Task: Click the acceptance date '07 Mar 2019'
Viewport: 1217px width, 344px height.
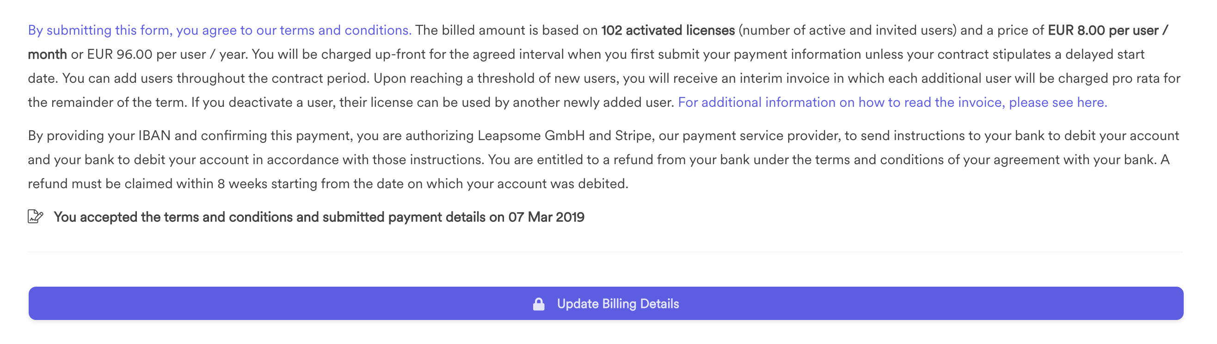Action: pyautogui.click(x=546, y=217)
